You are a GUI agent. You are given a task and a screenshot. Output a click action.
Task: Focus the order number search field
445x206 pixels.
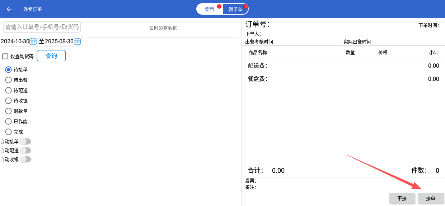(42, 27)
